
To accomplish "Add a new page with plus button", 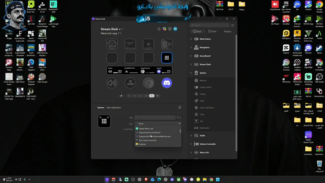I will coord(157,96).
